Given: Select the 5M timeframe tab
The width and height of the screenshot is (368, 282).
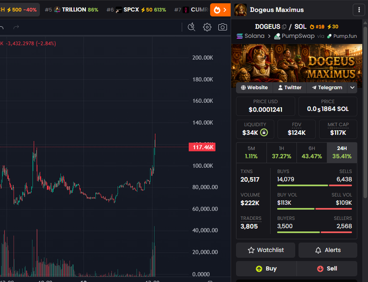Looking at the screenshot, I should (251, 153).
